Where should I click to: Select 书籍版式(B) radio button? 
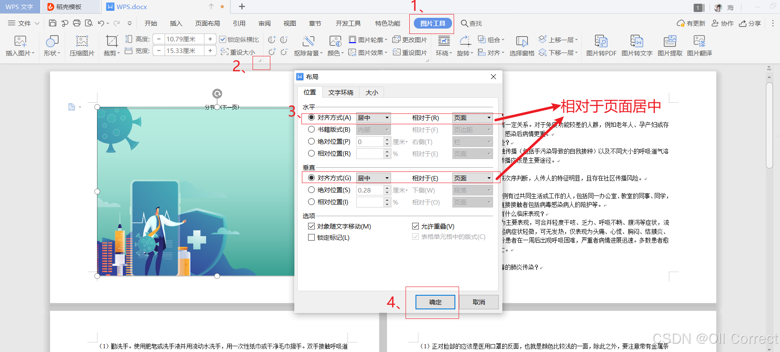[x=311, y=130]
